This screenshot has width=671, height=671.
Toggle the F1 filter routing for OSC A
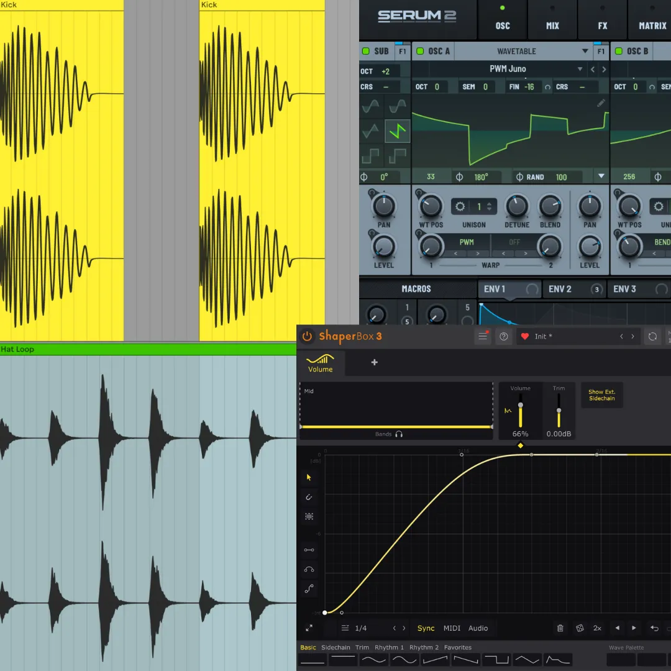click(x=601, y=50)
